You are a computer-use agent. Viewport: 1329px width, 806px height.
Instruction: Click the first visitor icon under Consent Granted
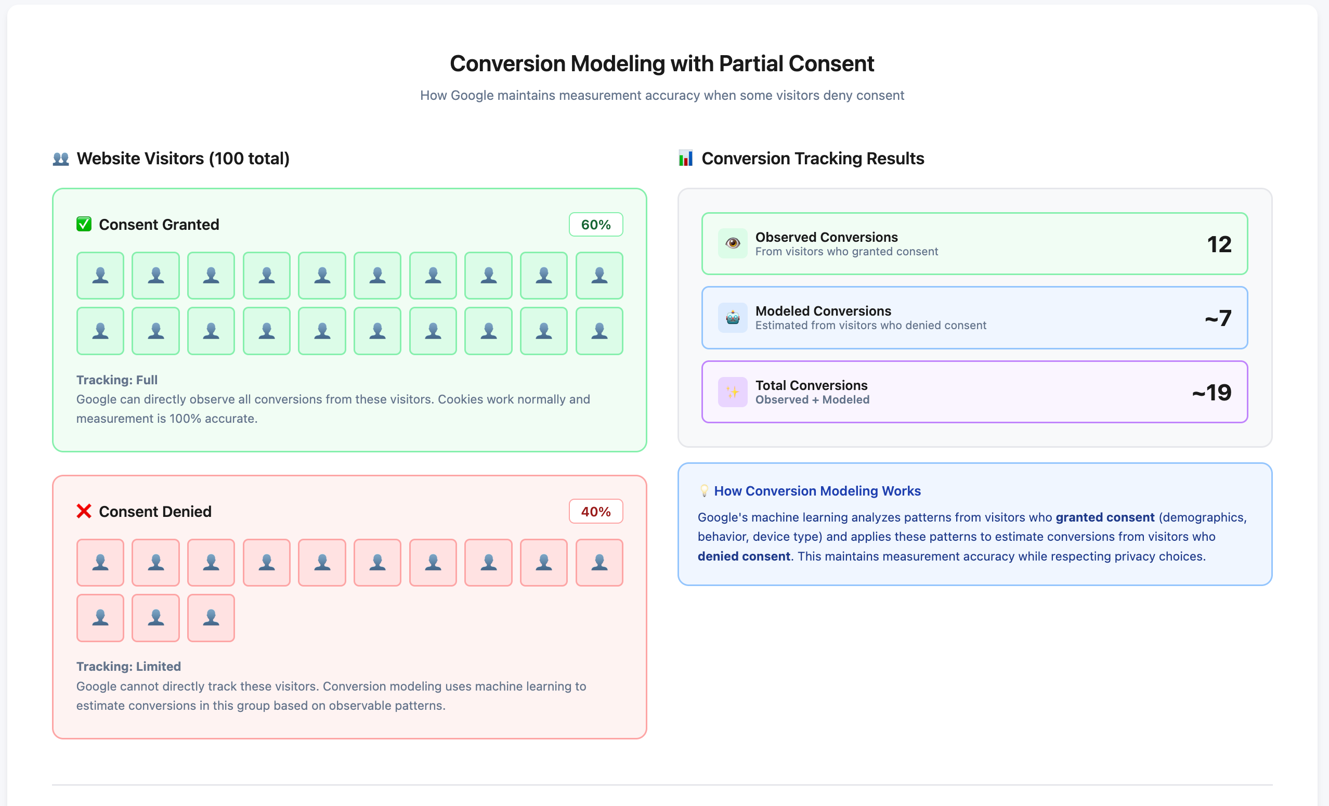click(100, 276)
